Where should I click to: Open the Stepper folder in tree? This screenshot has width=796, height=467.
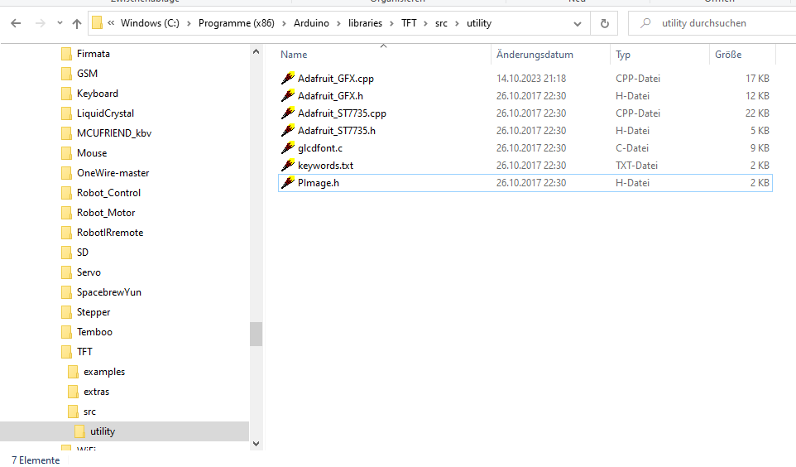94,312
